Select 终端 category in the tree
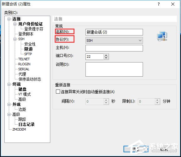Viewport: 181px width, 157px height. 17,84
